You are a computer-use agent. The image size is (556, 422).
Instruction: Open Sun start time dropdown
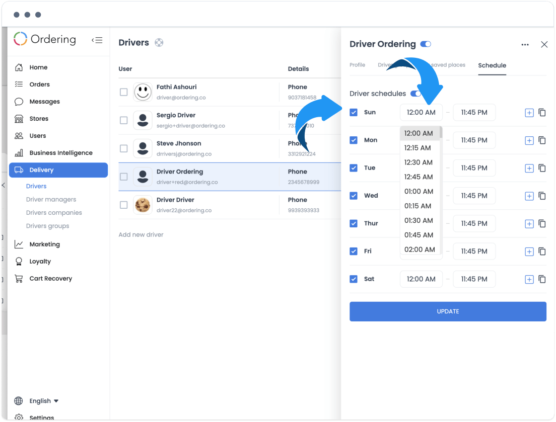pos(421,113)
